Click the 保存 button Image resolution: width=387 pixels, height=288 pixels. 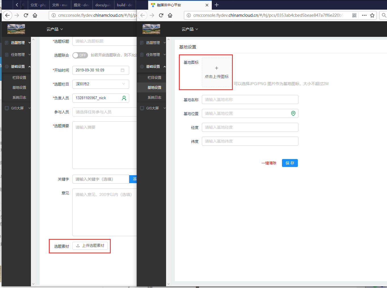click(x=290, y=163)
